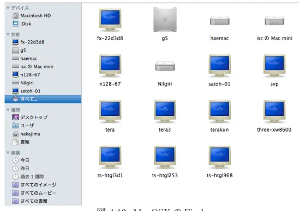Click the fx-22d3d8 label under its icon
The width and height of the screenshot is (299, 211).
click(110, 38)
